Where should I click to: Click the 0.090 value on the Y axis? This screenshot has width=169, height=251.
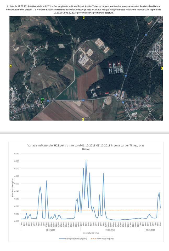click(17, 153)
